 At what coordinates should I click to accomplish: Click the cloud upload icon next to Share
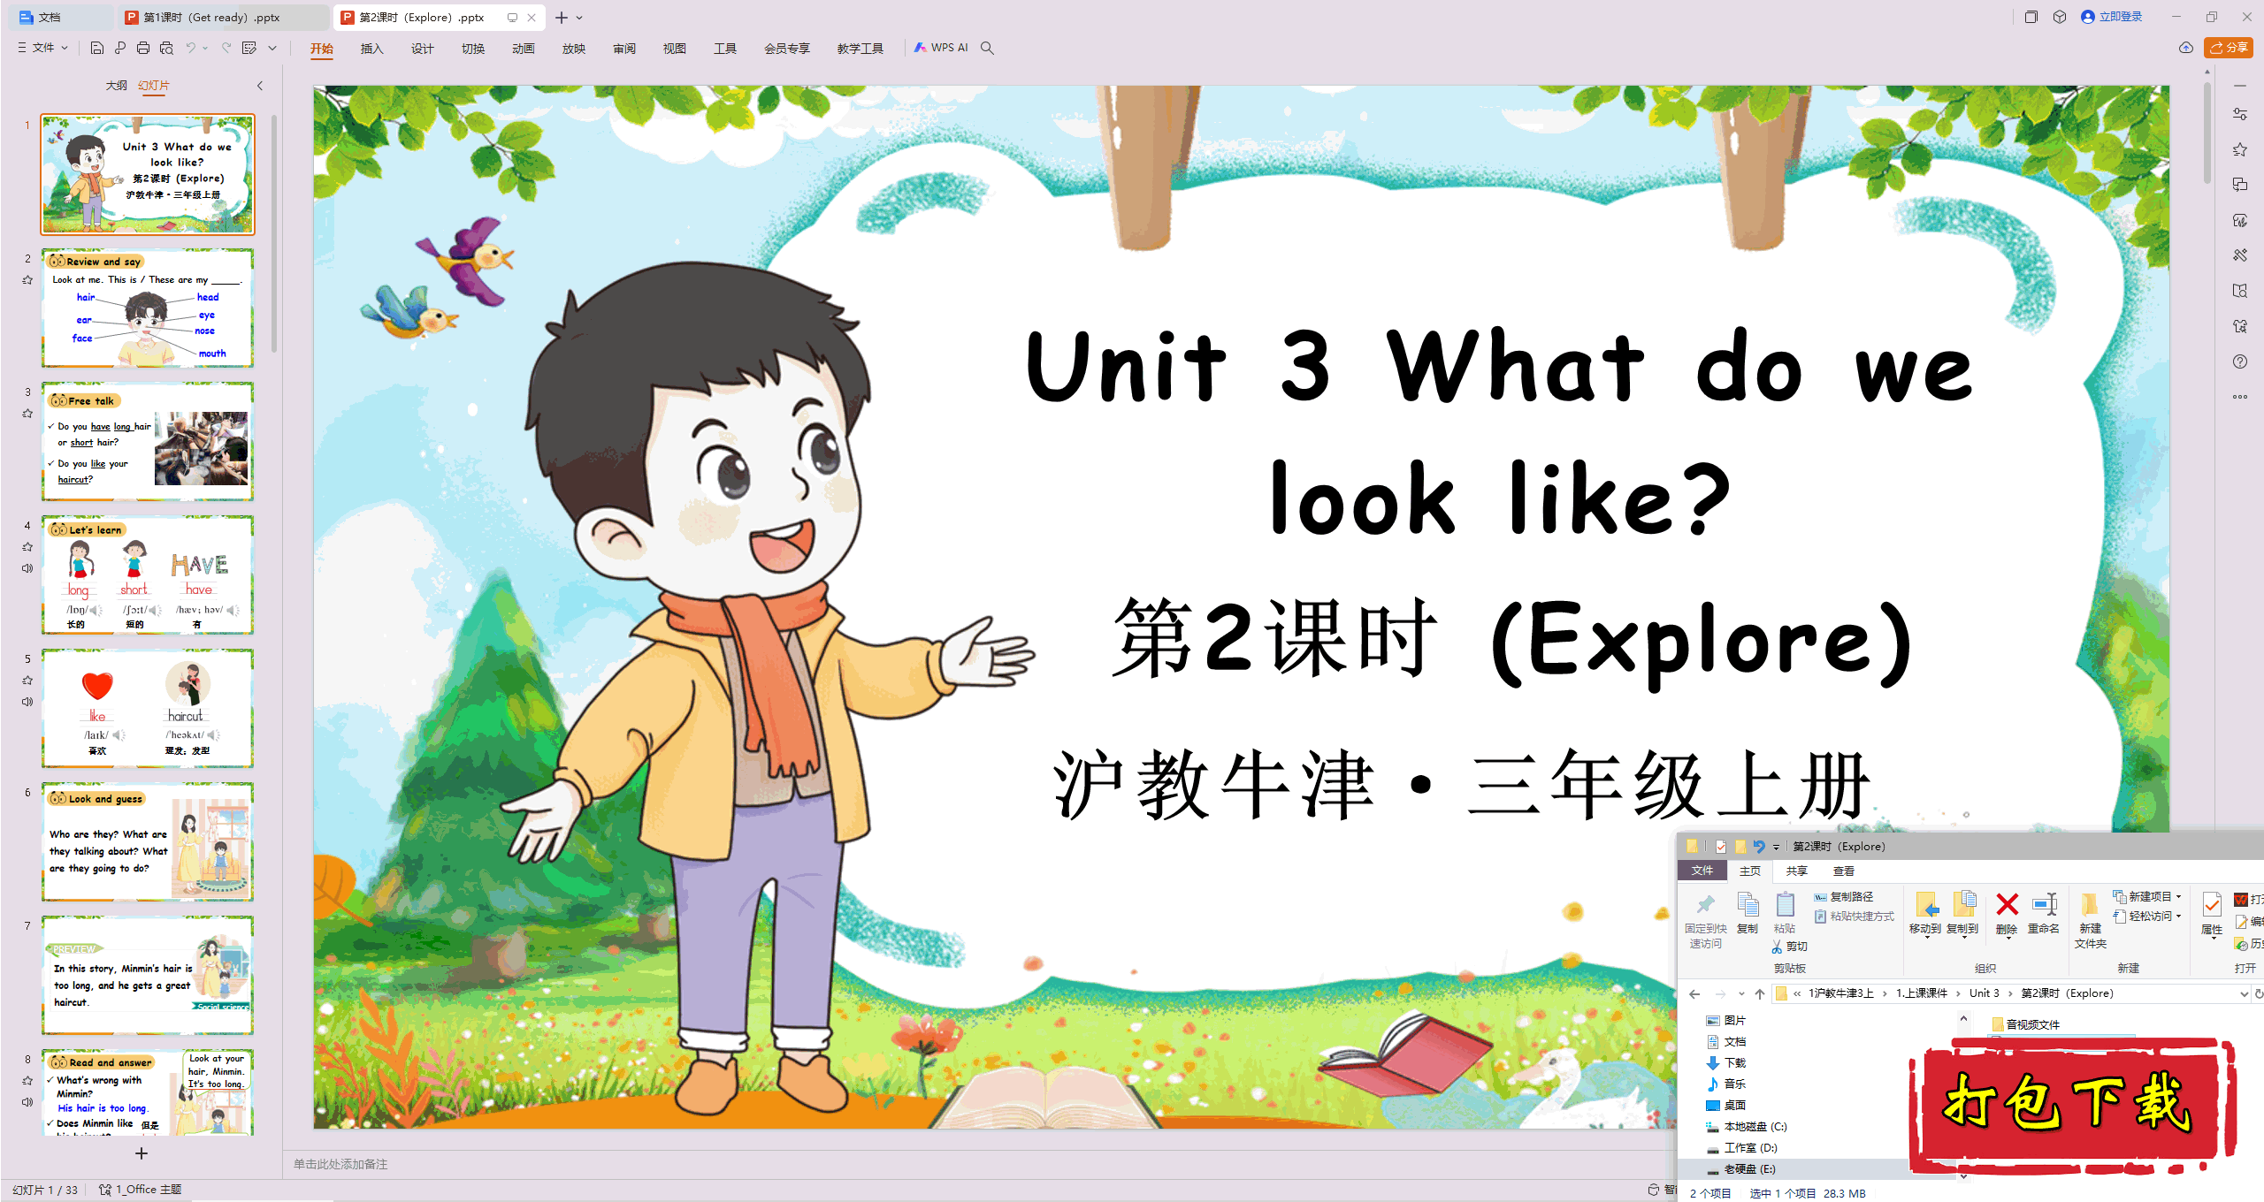2186,48
